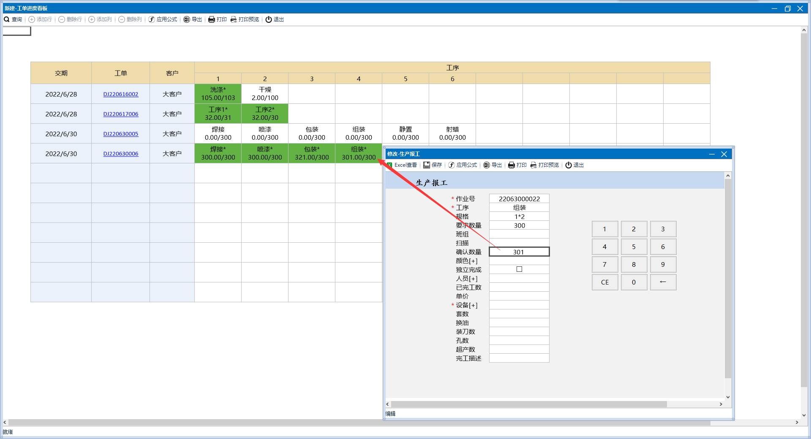
Task: Open work order link DJ220616002
Action: [x=120, y=94]
